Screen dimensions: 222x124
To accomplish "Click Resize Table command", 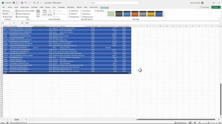I will 8,17.
